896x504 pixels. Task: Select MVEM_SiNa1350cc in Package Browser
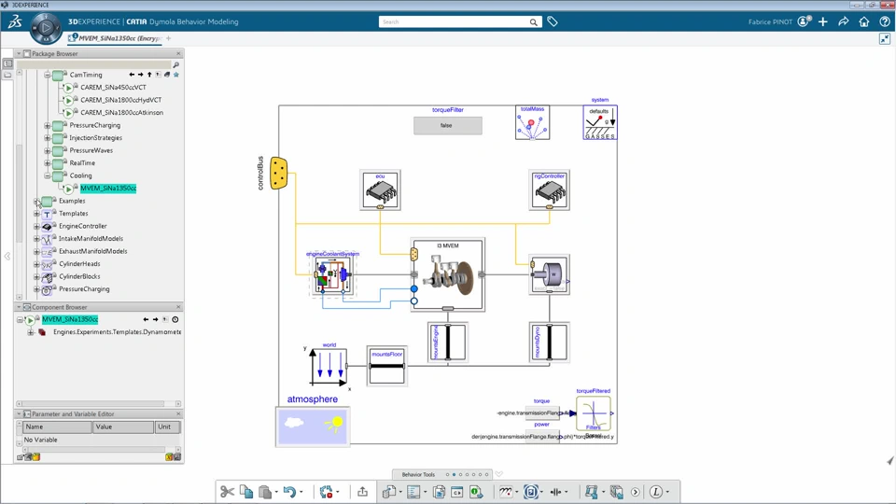(x=108, y=188)
